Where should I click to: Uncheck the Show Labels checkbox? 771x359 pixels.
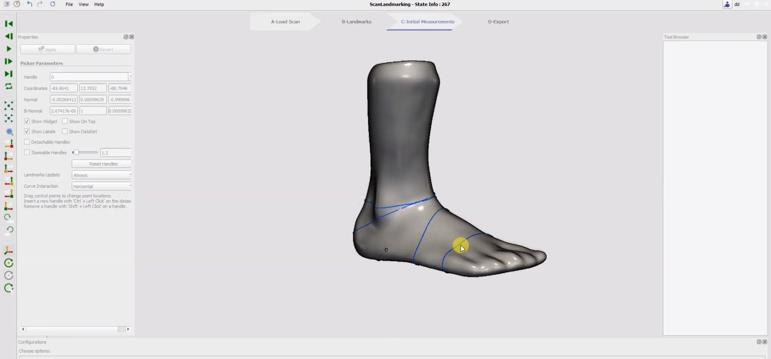(27, 131)
